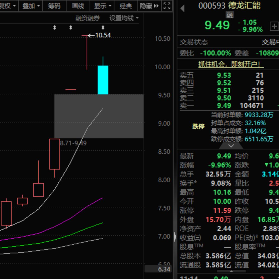Click the second event marker icon above the chart
The height and width of the screenshot is (279, 279).
coord(71,27)
